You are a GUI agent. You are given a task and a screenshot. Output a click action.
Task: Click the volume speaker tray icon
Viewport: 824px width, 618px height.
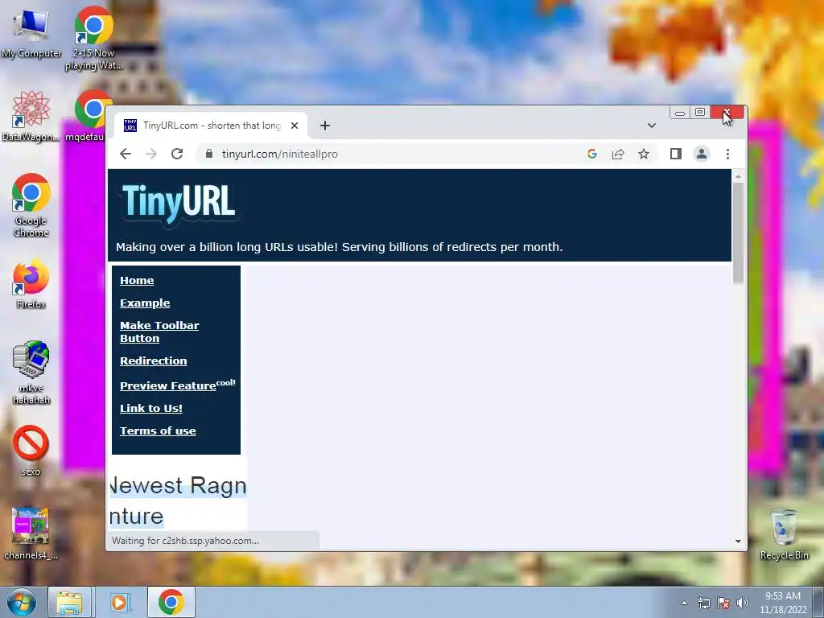[743, 603]
